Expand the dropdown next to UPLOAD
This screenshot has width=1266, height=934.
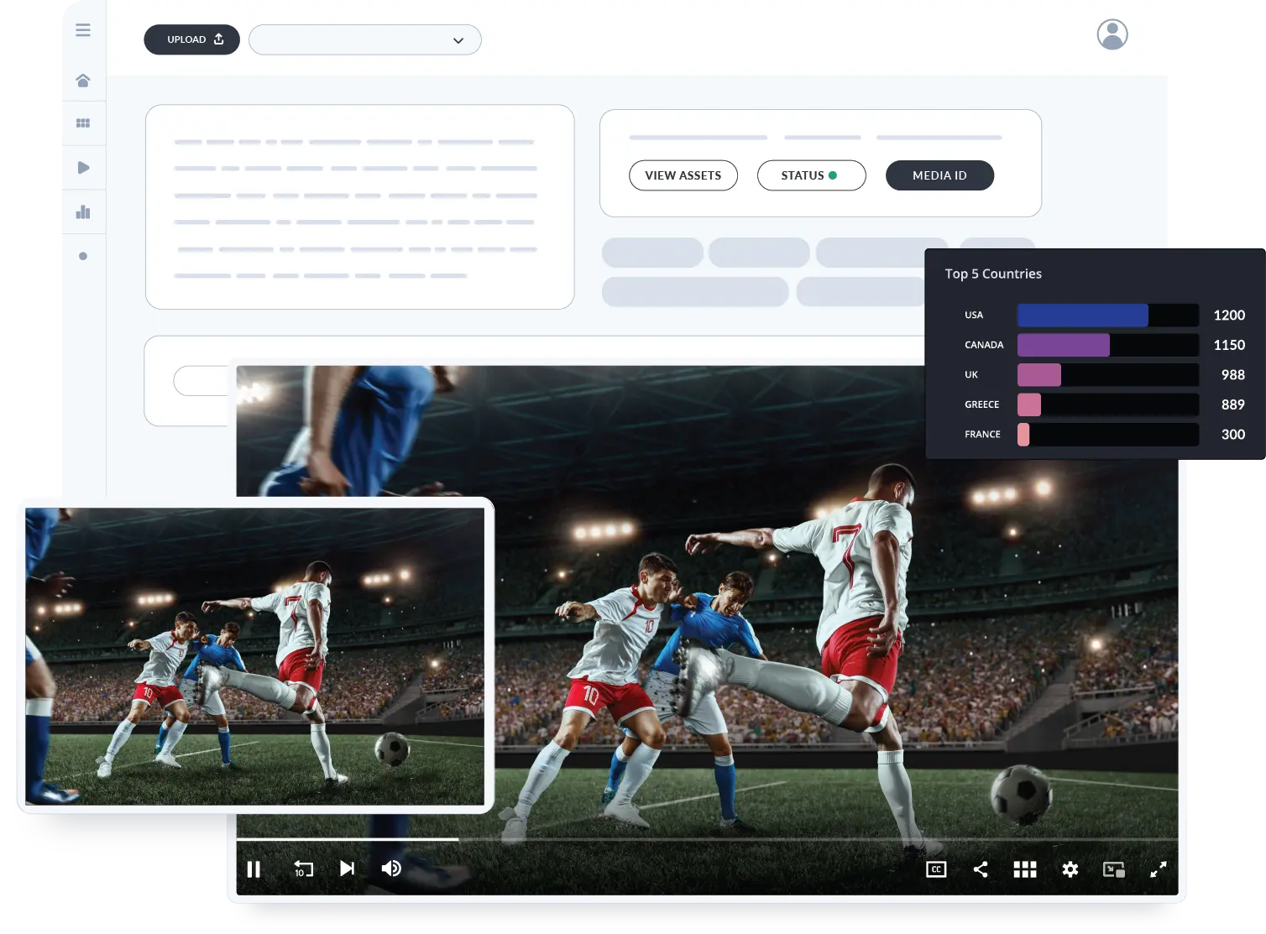tap(365, 40)
